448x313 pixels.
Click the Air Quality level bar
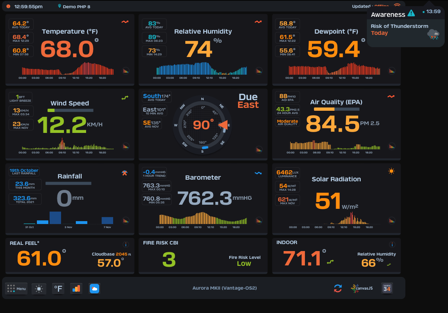[337, 109]
